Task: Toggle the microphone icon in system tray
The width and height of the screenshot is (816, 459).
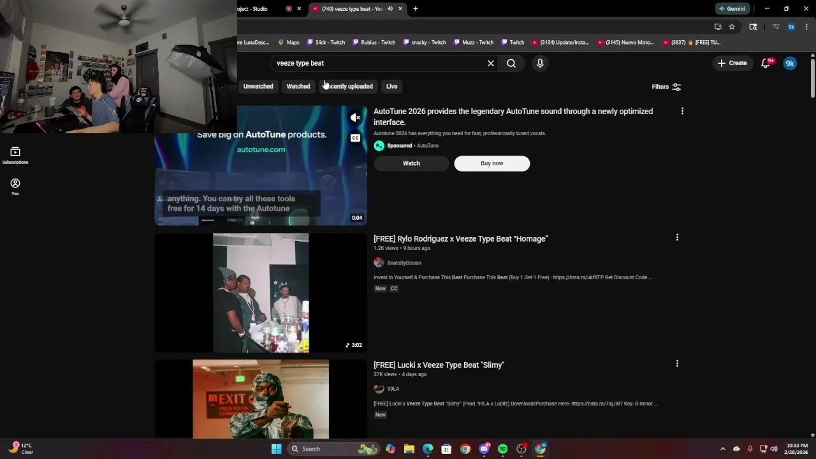Action: (x=750, y=449)
